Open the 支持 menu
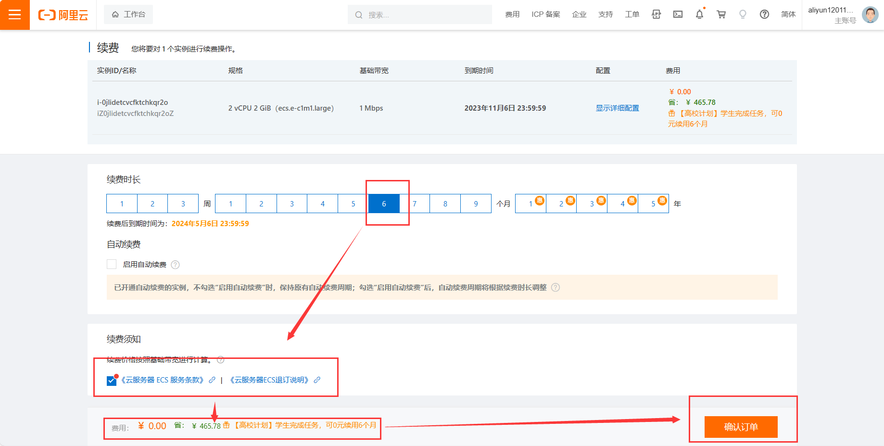The width and height of the screenshot is (884, 446). click(x=606, y=14)
